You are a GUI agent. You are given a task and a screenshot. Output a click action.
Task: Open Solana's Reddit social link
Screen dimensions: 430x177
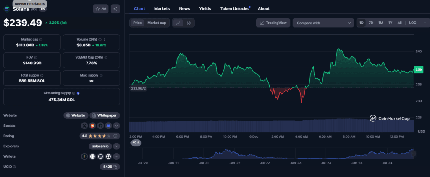click(x=92, y=126)
